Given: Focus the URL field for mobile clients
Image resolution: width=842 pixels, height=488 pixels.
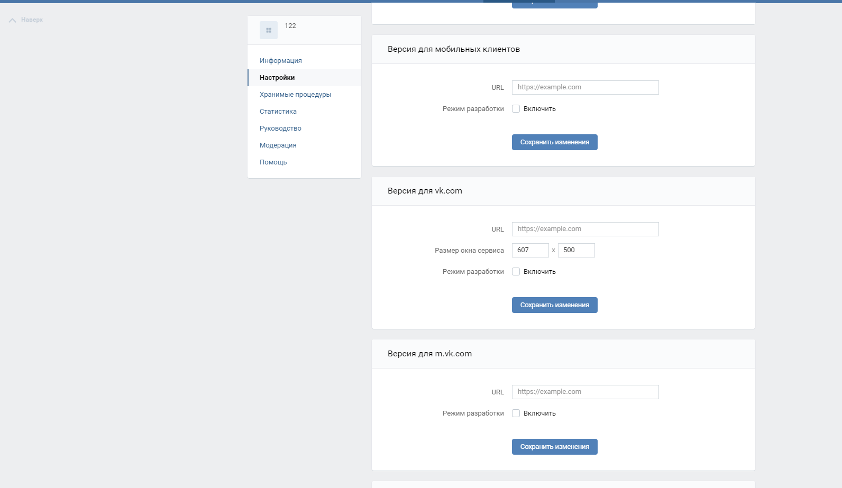Looking at the screenshot, I should pos(585,87).
